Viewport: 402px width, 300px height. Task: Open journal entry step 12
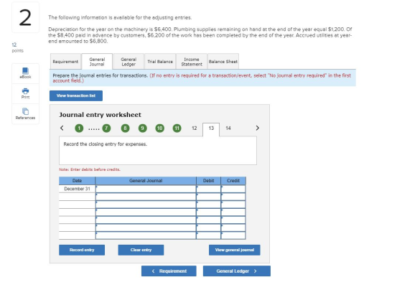tap(195, 128)
